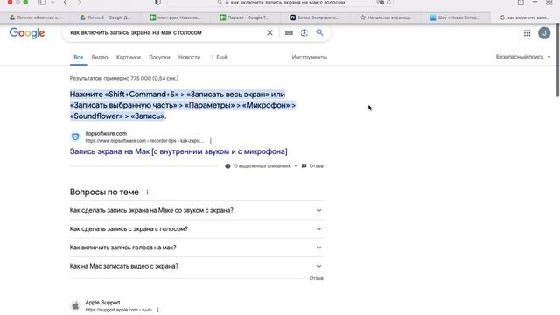Image resolution: width=560 pixels, height=315 pixels.
Task: Open Запись экрана на Мак result link
Action: tap(178, 151)
